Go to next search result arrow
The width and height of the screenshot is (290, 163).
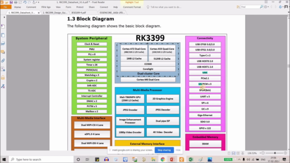(x=276, y=7)
